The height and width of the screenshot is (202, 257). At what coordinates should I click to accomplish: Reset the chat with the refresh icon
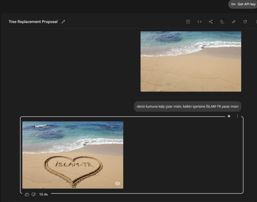[245, 22]
